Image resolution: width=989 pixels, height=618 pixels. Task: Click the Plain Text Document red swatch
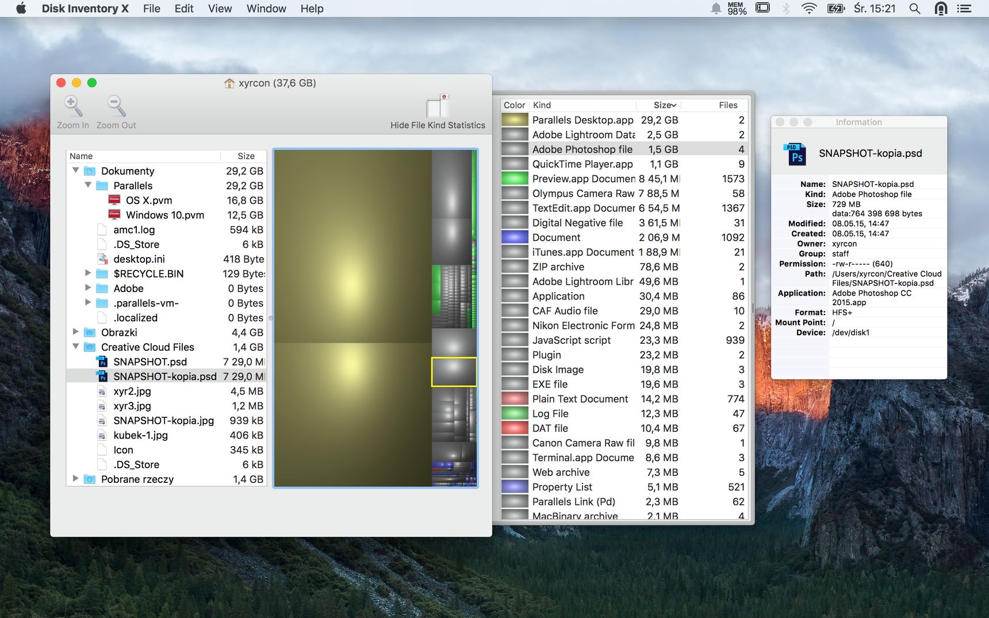(515, 399)
